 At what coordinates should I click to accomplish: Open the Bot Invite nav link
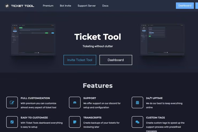click(65, 6)
